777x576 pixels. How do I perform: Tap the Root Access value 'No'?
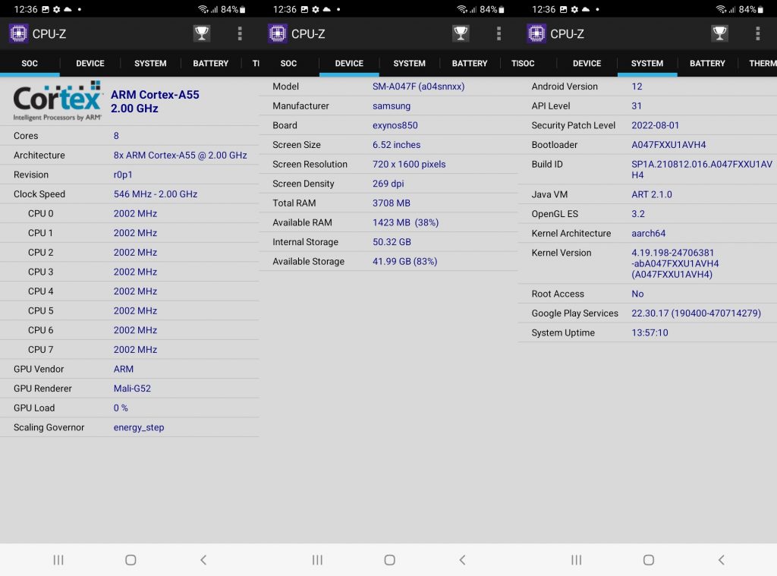(x=637, y=294)
